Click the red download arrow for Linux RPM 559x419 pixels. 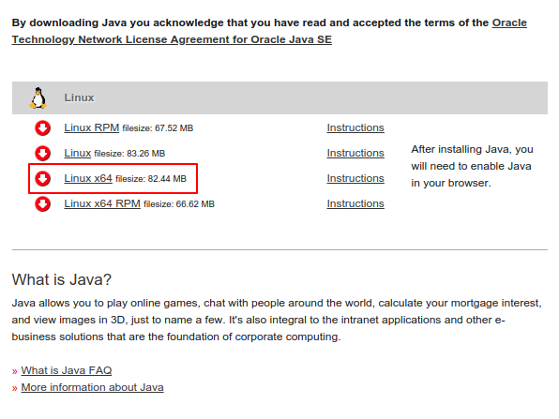(x=43, y=127)
